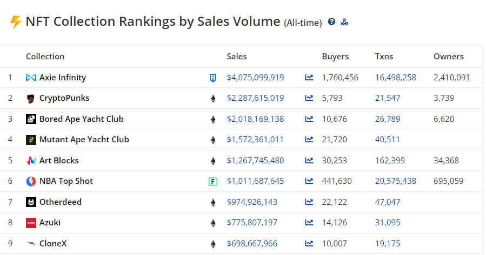The height and width of the screenshot is (255, 486).
Task: Click the Azuki red collection logo
Action: 31,223
